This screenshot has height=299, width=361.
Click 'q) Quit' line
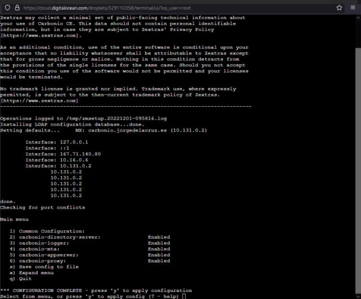(21, 279)
